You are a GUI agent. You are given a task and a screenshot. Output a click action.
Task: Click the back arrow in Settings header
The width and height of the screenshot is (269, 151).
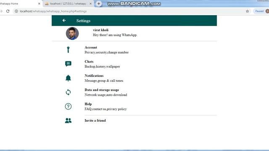[x=64, y=21]
